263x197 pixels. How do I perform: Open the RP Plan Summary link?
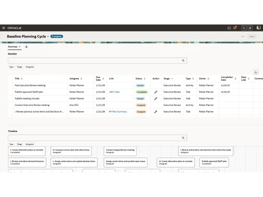[118, 111]
